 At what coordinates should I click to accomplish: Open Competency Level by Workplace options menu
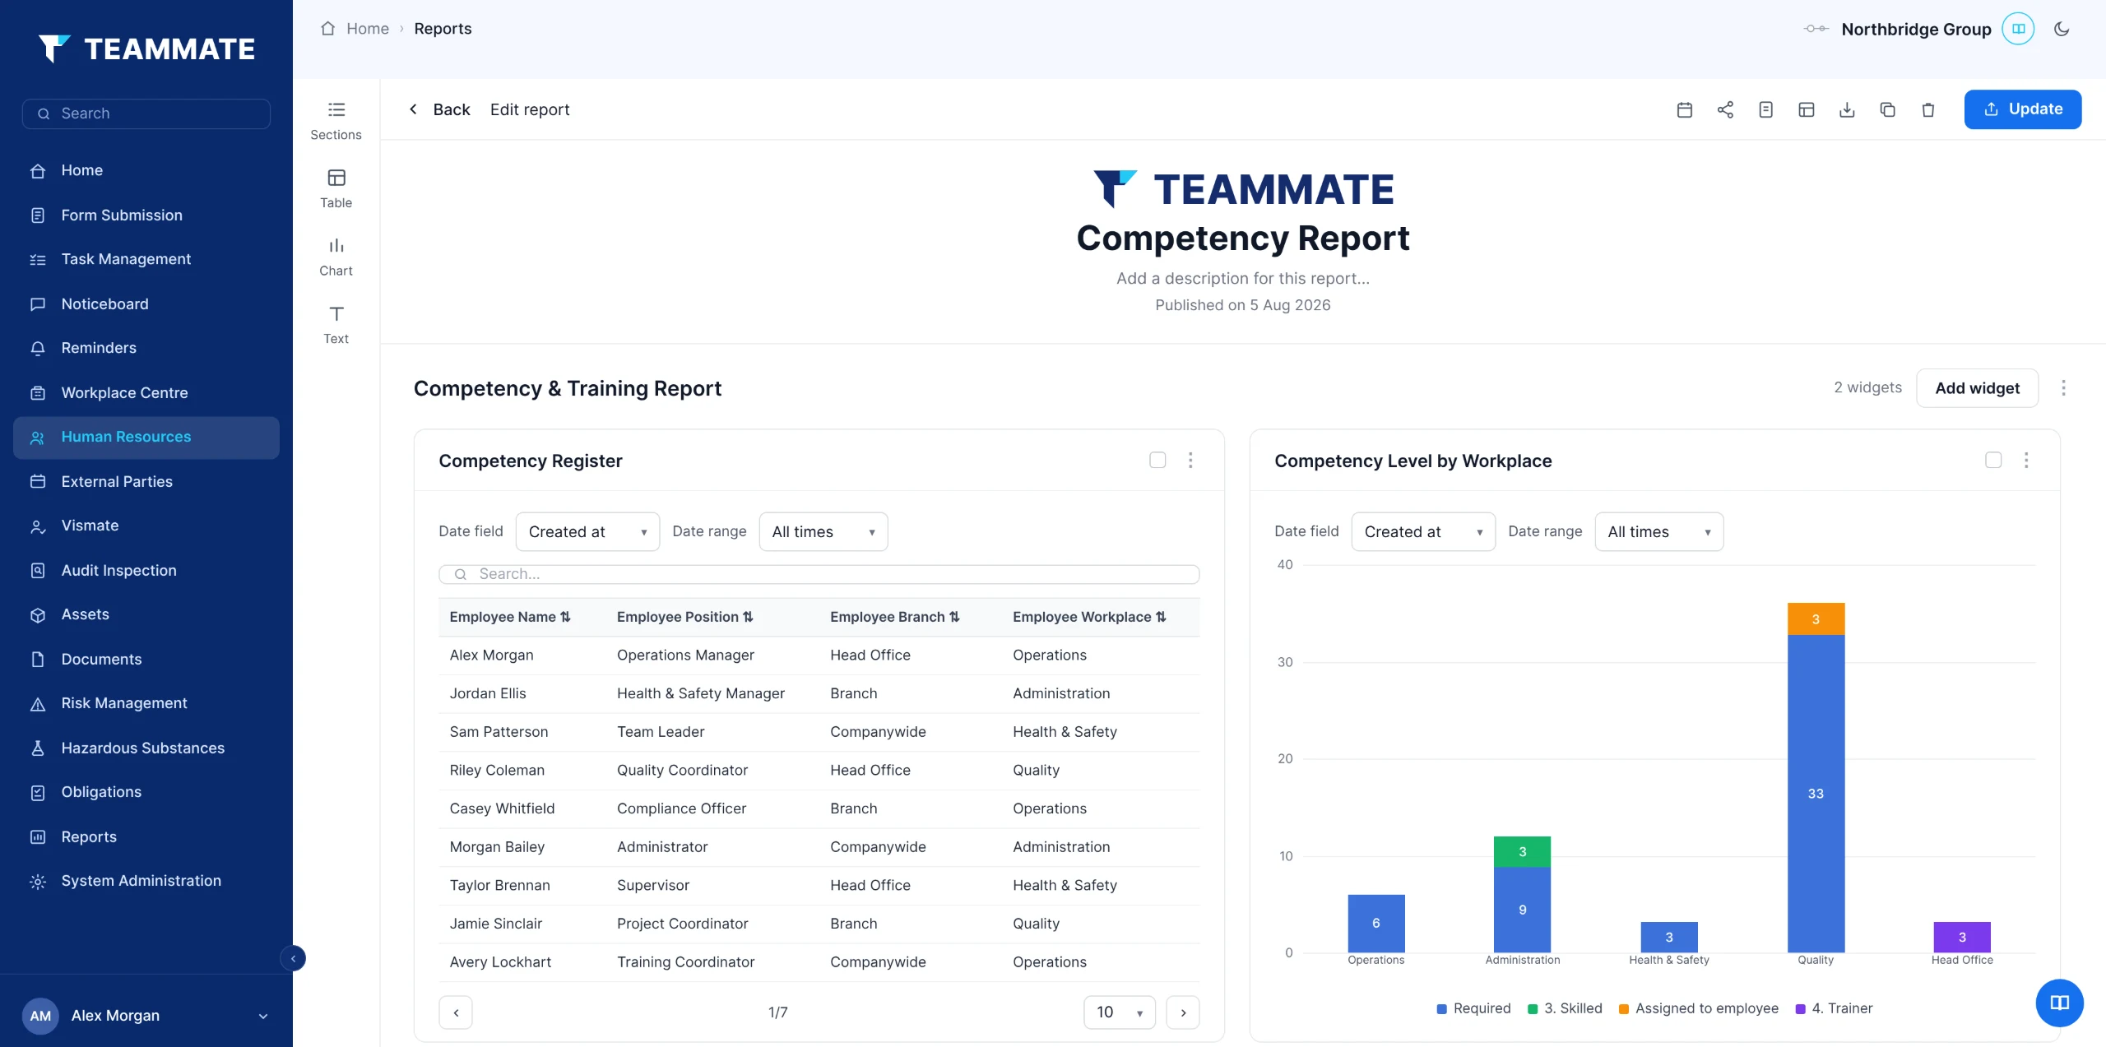point(2026,460)
